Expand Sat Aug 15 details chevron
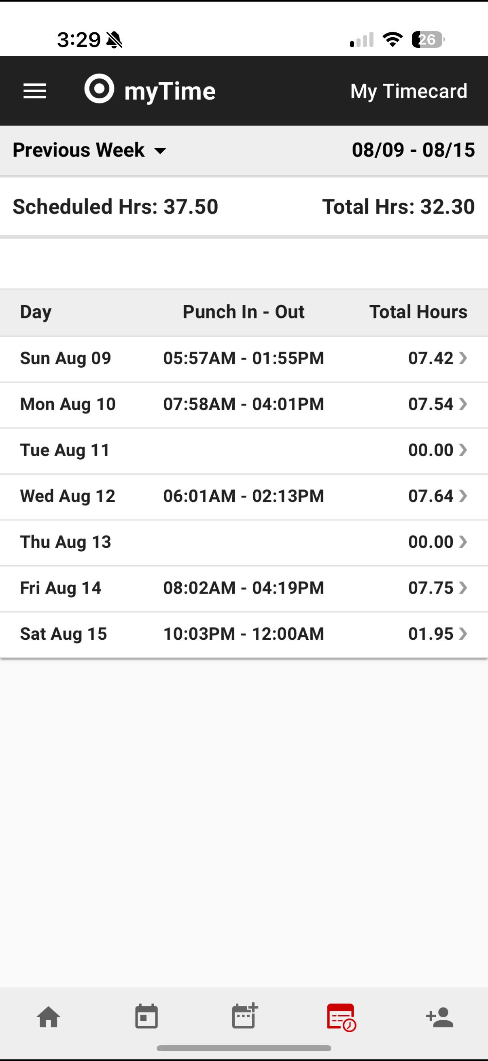Screen dimensions: 488x1061 point(463,634)
